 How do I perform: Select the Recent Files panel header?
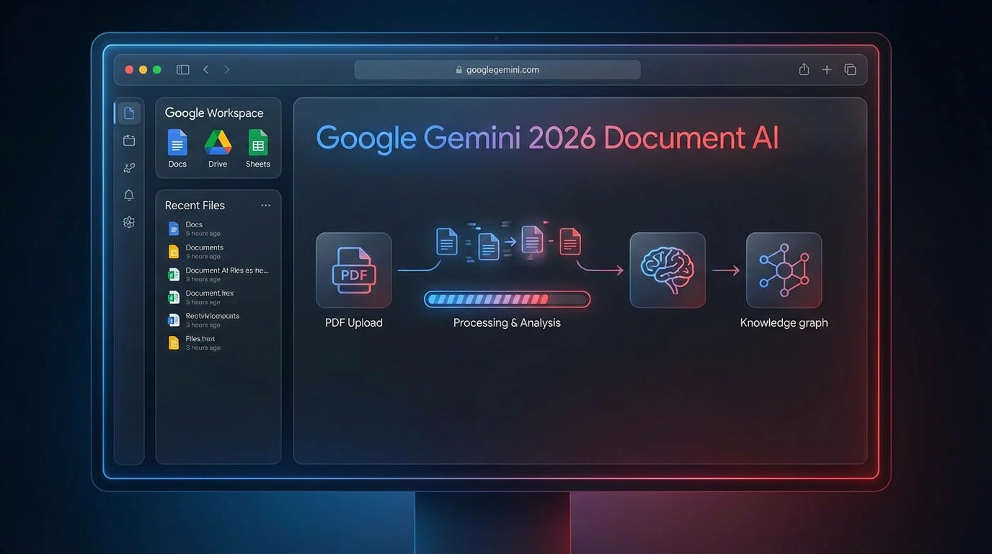tap(195, 205)
